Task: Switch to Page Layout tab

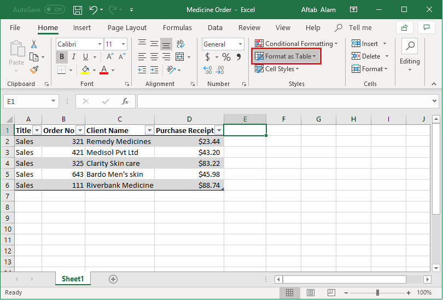Action: 127,28
